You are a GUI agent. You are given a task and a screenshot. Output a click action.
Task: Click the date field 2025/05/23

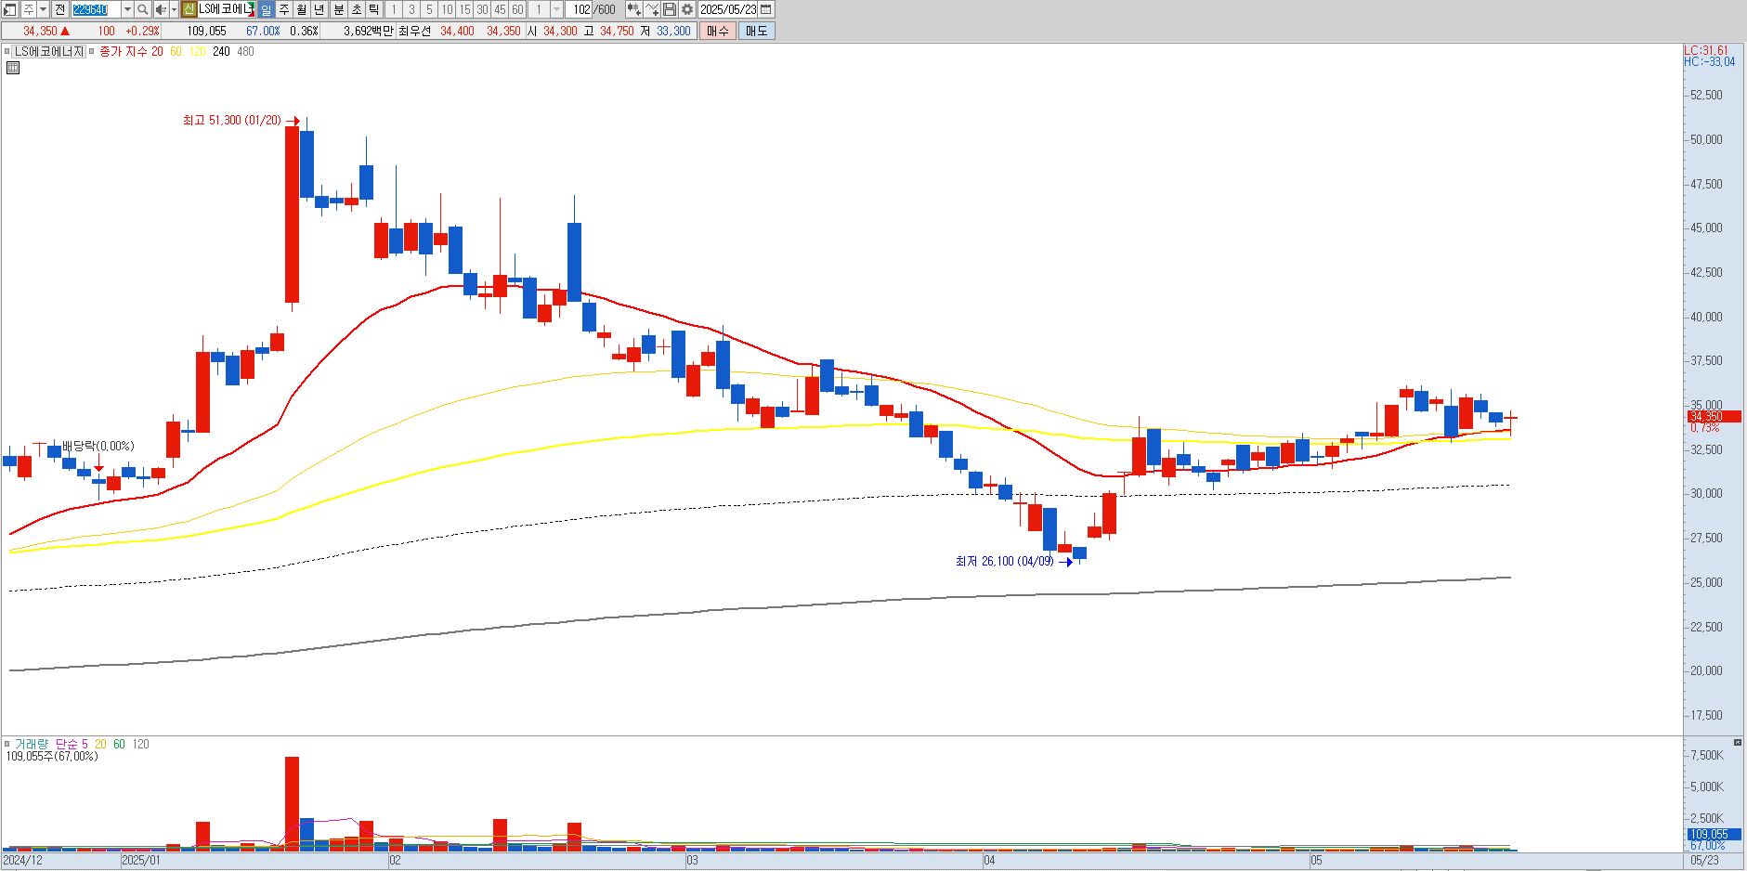pyautogui.click(x=729, y=9)
